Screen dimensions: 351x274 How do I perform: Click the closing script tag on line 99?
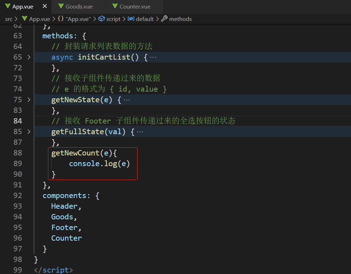pos(54,270)
